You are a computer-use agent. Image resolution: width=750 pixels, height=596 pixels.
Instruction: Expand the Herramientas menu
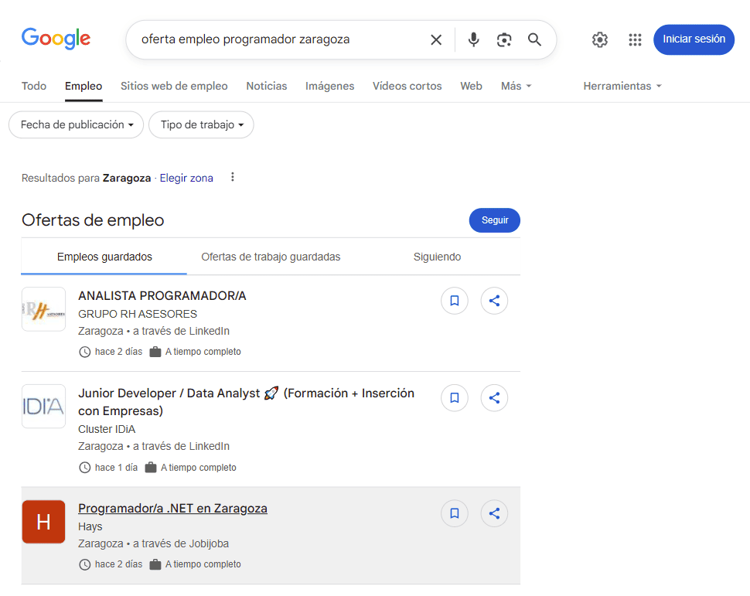pos(622,86)
